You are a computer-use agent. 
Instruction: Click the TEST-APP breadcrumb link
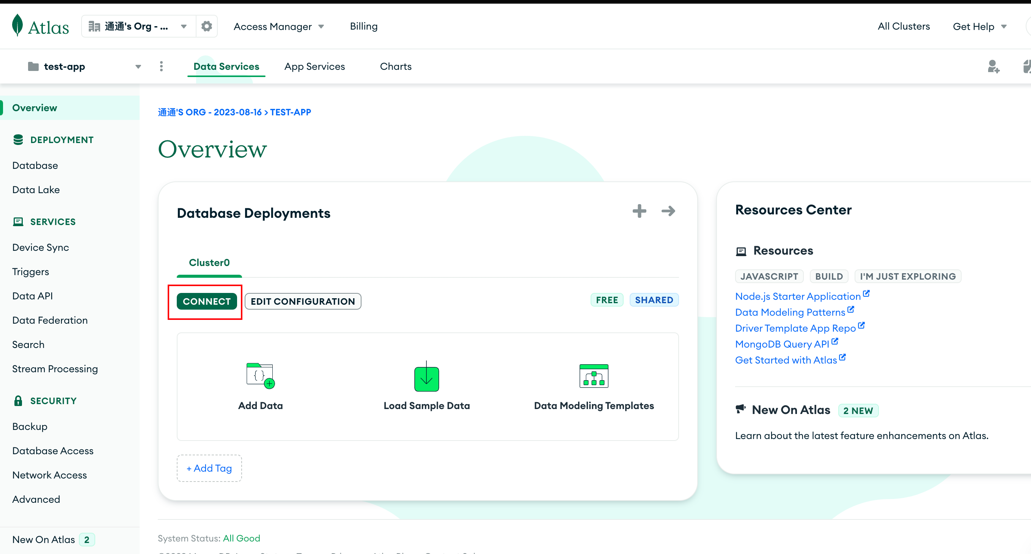(291, 112)
